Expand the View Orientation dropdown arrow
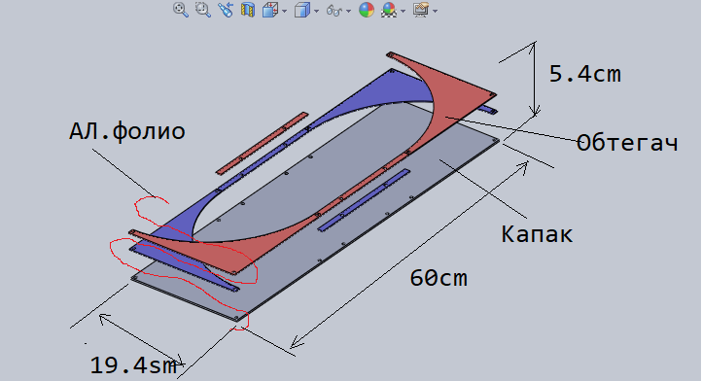Viewport: 702px width, 381px height. [284, 11]
